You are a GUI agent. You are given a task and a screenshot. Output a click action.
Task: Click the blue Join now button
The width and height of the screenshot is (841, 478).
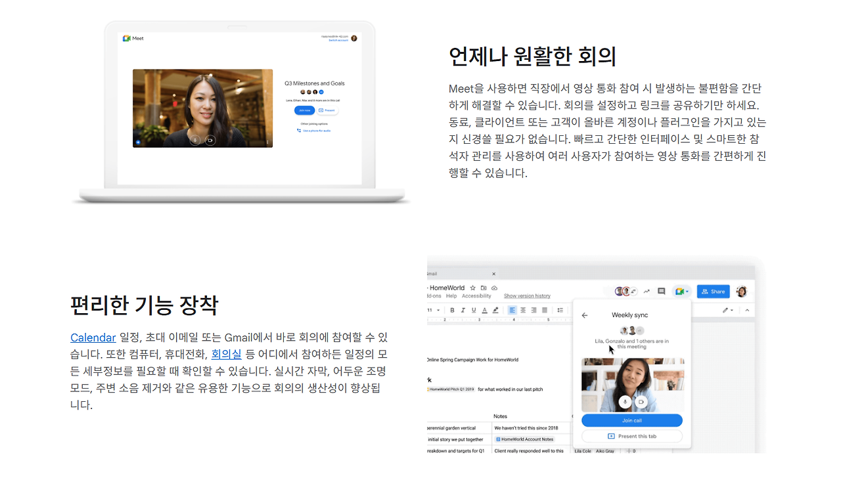(304, 110)
